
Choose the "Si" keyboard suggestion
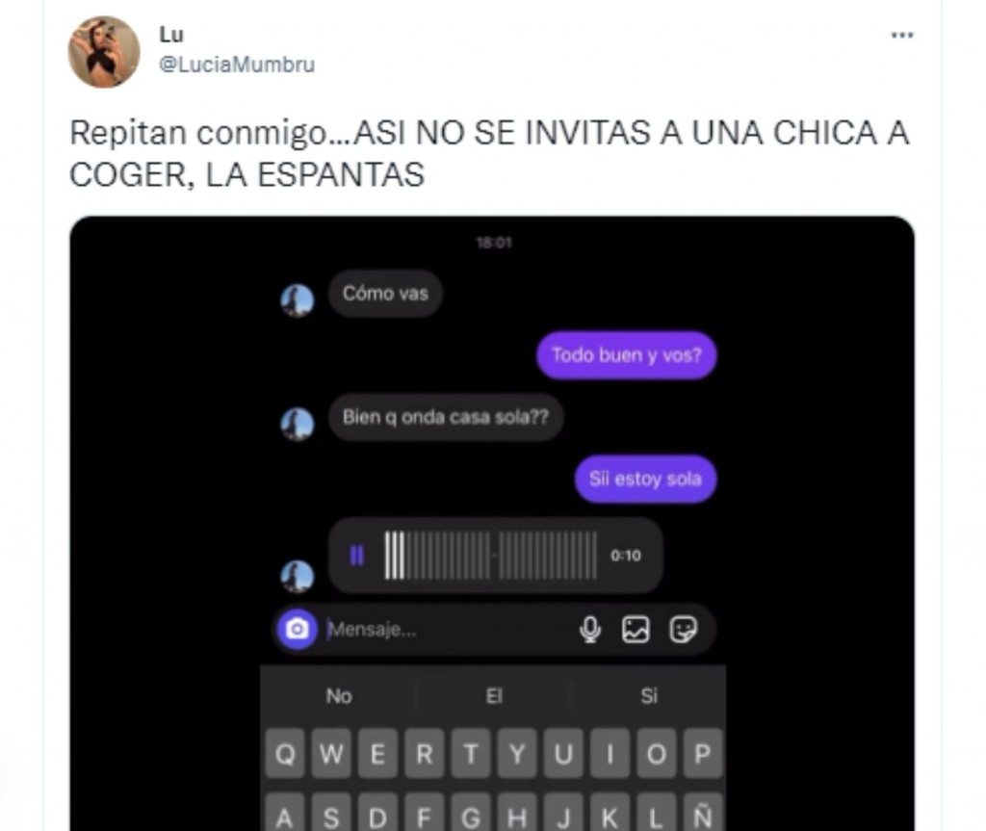648,696
